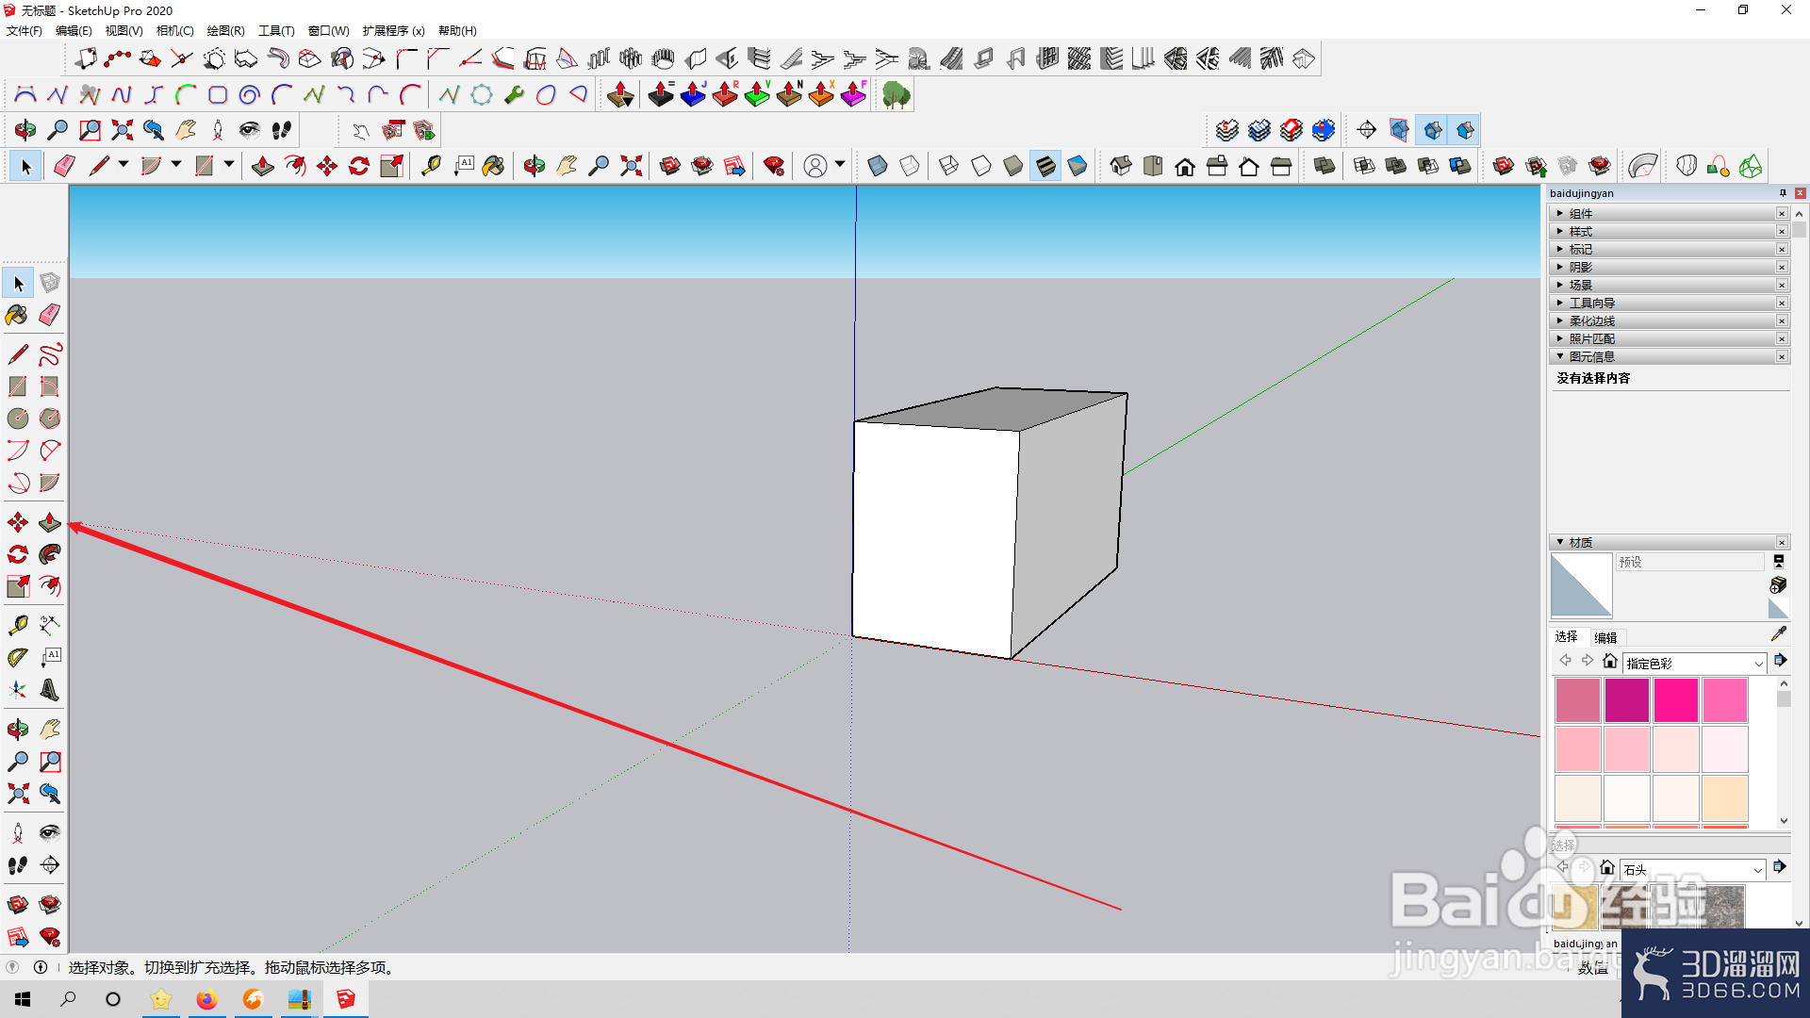Open Firefox from the taskbar

coord(206,999)
